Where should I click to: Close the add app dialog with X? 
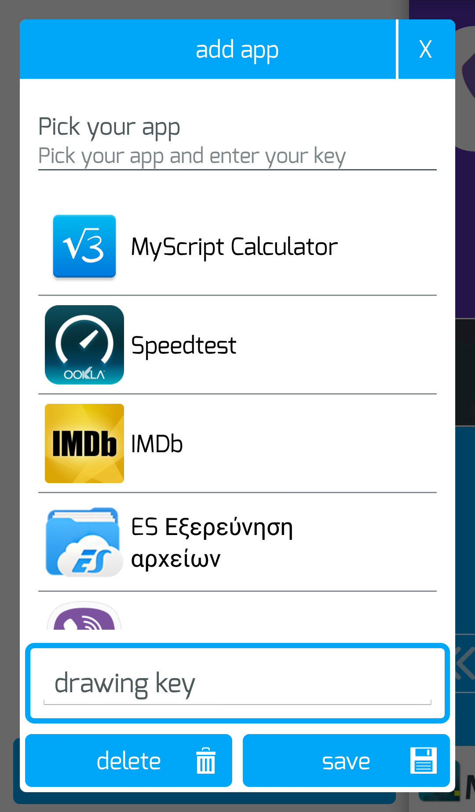[x=426, y=49]
